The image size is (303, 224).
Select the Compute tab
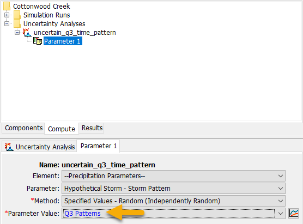tap(62, 129)
